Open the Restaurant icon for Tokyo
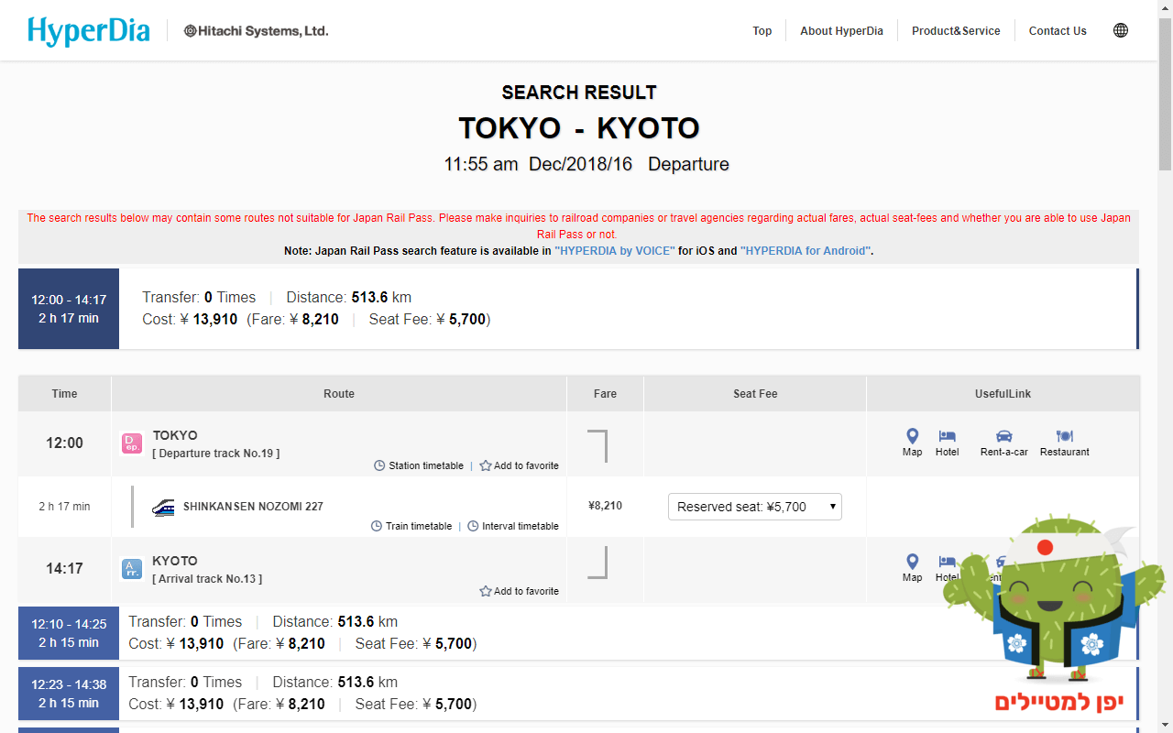The width and height of the screenshot is (1173, 733). pyautogui.click(x=1064, y=437)
